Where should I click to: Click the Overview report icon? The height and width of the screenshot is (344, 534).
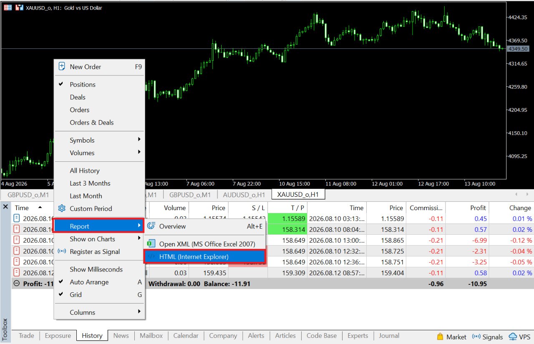151,226
